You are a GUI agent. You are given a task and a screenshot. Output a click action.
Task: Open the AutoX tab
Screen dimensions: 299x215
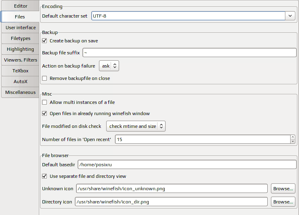20,82
